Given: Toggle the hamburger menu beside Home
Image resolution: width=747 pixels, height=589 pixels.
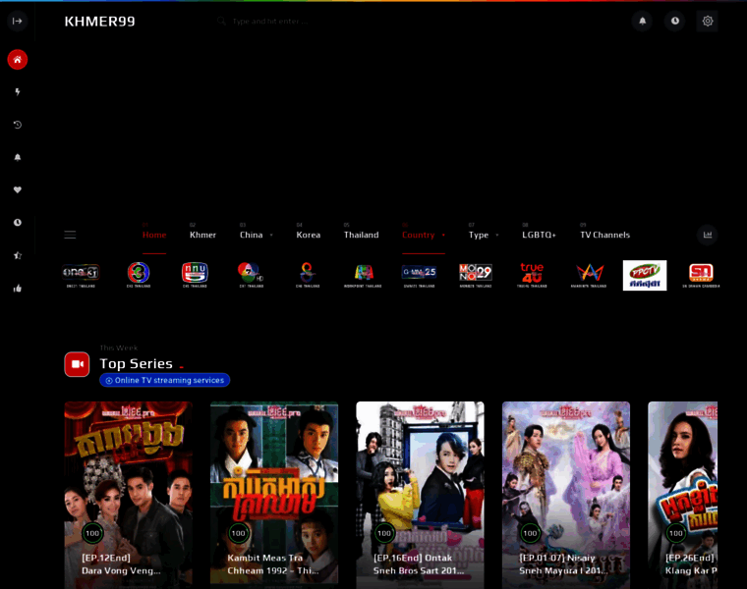Looking at the screenshot, I should 70,235.
